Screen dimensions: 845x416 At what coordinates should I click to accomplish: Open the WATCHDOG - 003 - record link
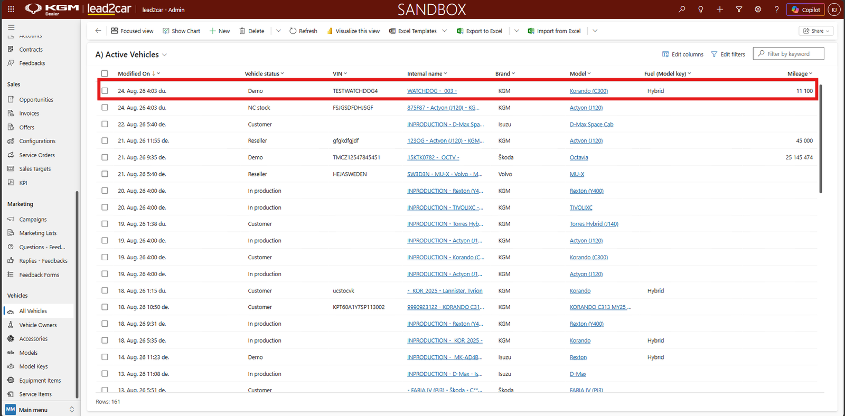[x=432, y=91]
